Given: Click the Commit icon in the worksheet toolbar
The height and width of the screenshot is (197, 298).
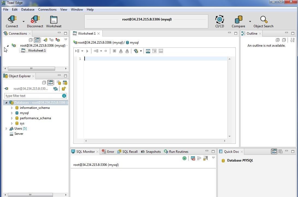Looking at the screenshot, I should pyautogui.click(x=121, y=51).
